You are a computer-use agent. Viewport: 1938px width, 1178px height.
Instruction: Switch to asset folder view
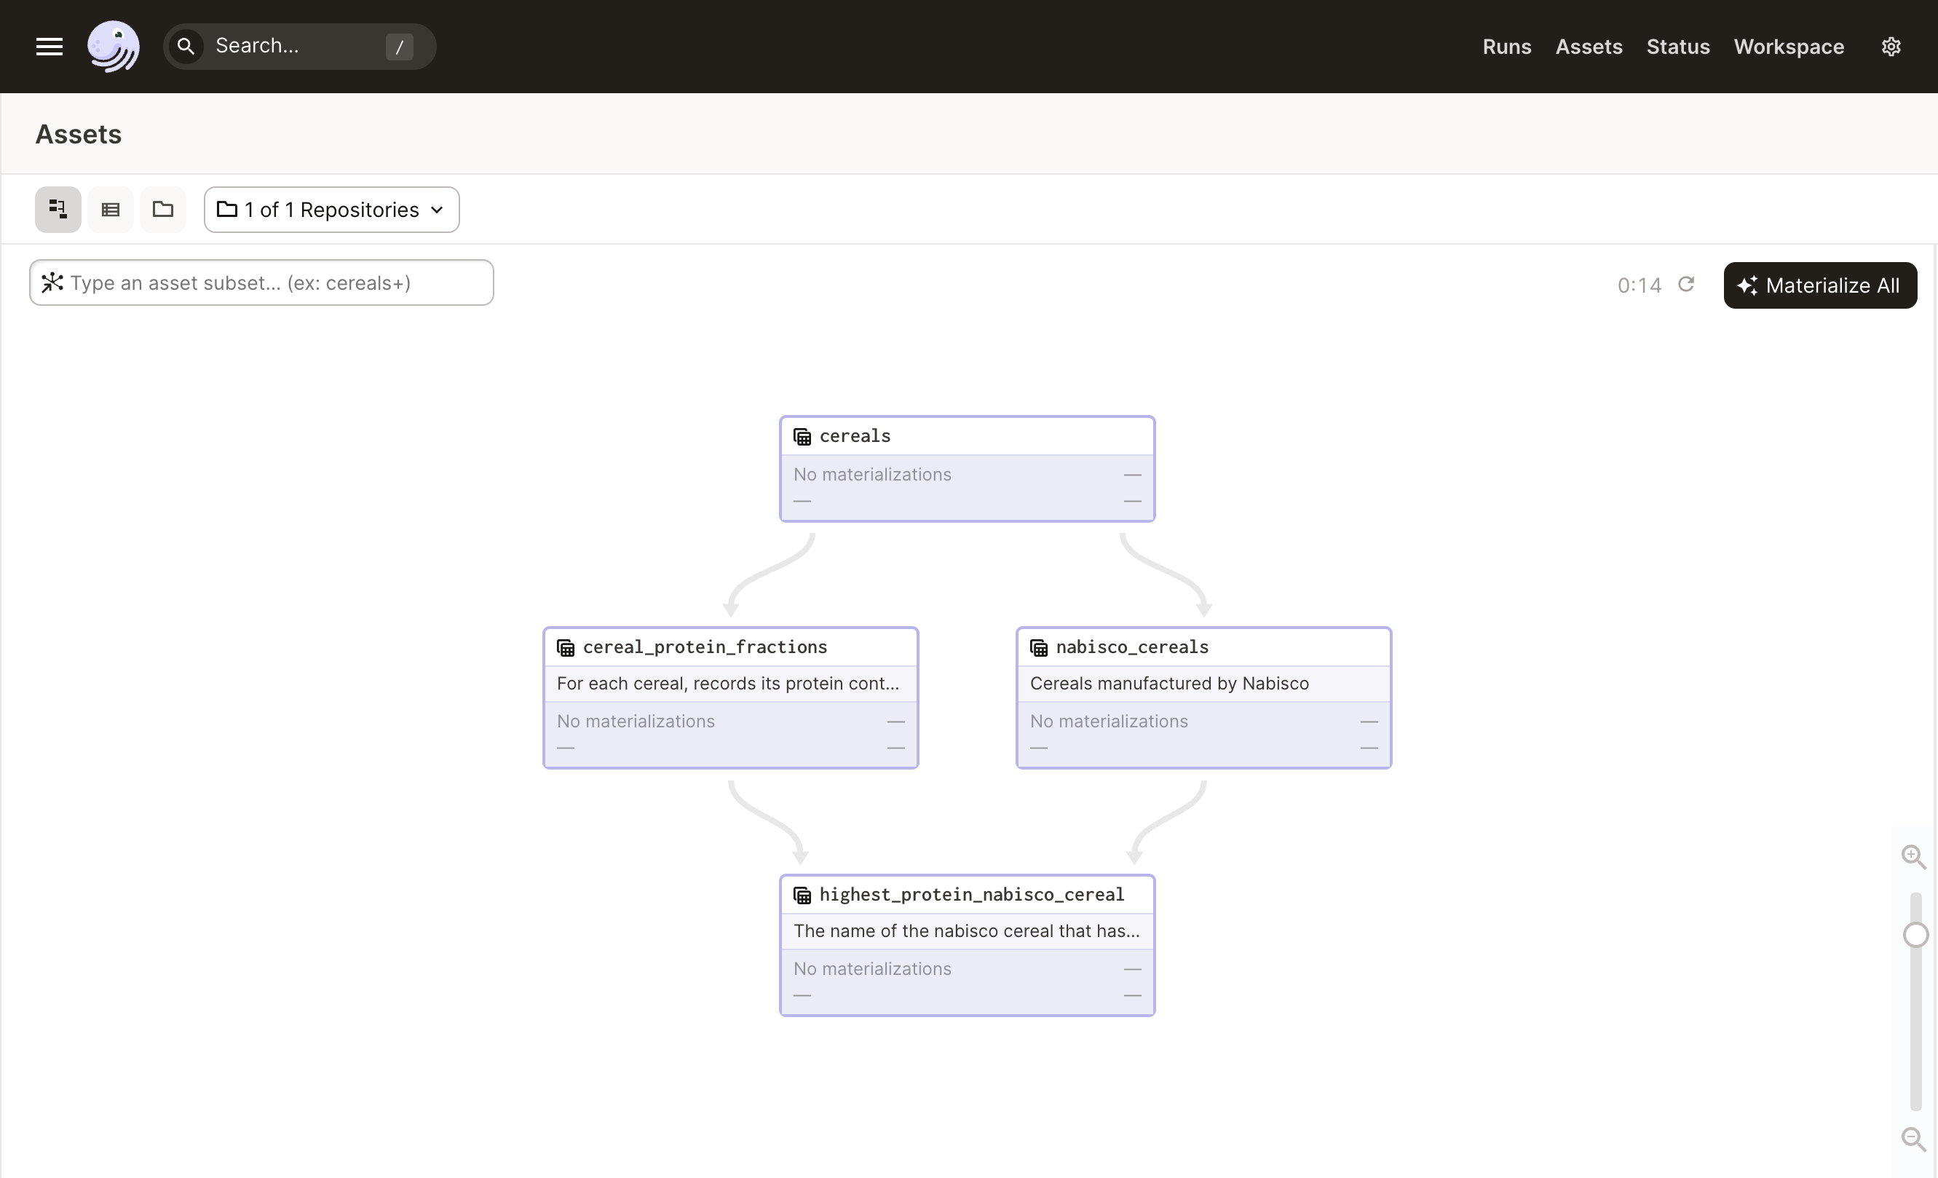(163, 209)
